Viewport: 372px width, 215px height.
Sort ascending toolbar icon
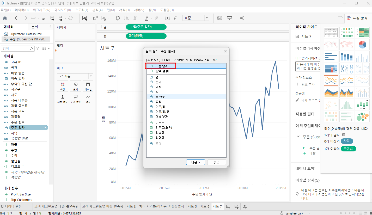pos(126,18)
